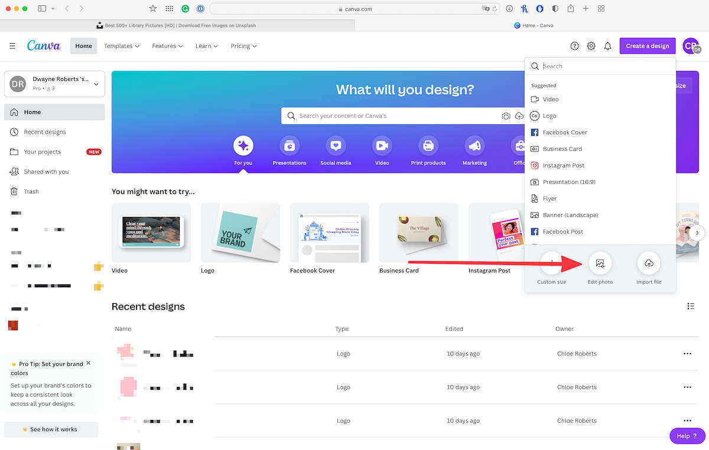The image size is (709, 450).
Task: Sort by the Edited column header
Action: [x=454, y=329]
